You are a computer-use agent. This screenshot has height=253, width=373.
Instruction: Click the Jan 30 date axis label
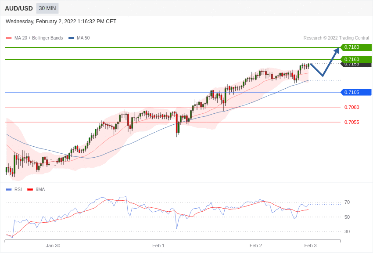[x=53, y=246]
